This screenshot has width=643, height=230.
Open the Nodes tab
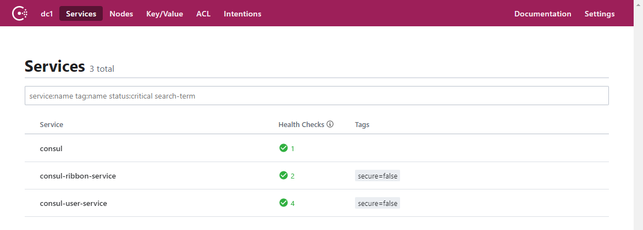pos(121,14)
